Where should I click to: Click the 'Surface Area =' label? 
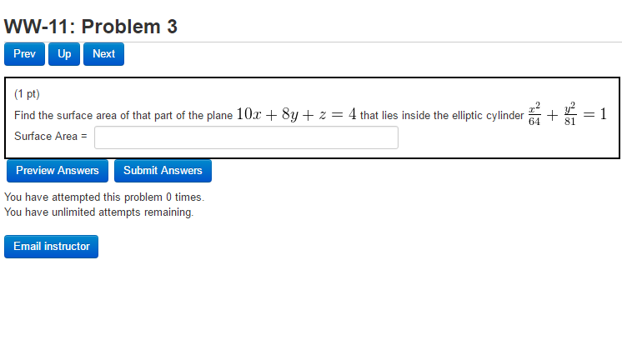click(x=51, y=137)
